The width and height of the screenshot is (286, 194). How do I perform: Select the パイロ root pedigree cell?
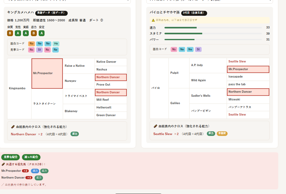pyautogui.click(x=159, y=88)
